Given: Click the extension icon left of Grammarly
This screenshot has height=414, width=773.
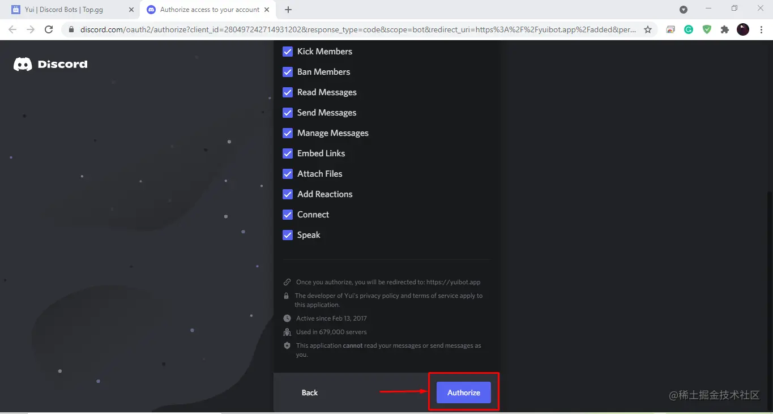Looking at the screenshot, I should tap(670, 29).
